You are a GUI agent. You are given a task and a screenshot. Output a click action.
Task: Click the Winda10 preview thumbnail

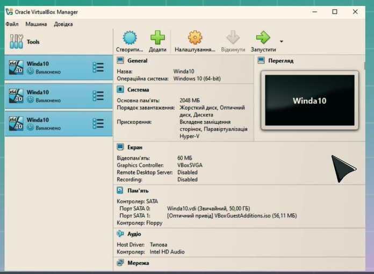click(310, 100)
